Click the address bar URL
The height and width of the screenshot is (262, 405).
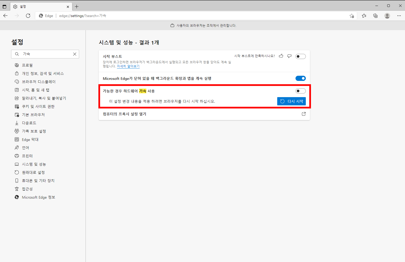point(83,16)
